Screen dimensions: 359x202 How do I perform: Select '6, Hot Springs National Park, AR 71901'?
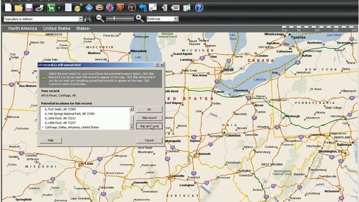click(70, 114)
